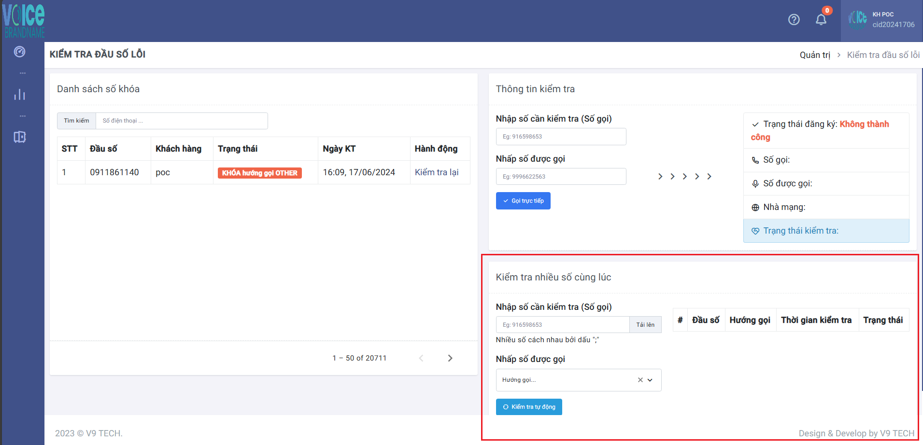Click the Quản trị breadcrumb
Screen dimensions: 923x445
[815, 55]
